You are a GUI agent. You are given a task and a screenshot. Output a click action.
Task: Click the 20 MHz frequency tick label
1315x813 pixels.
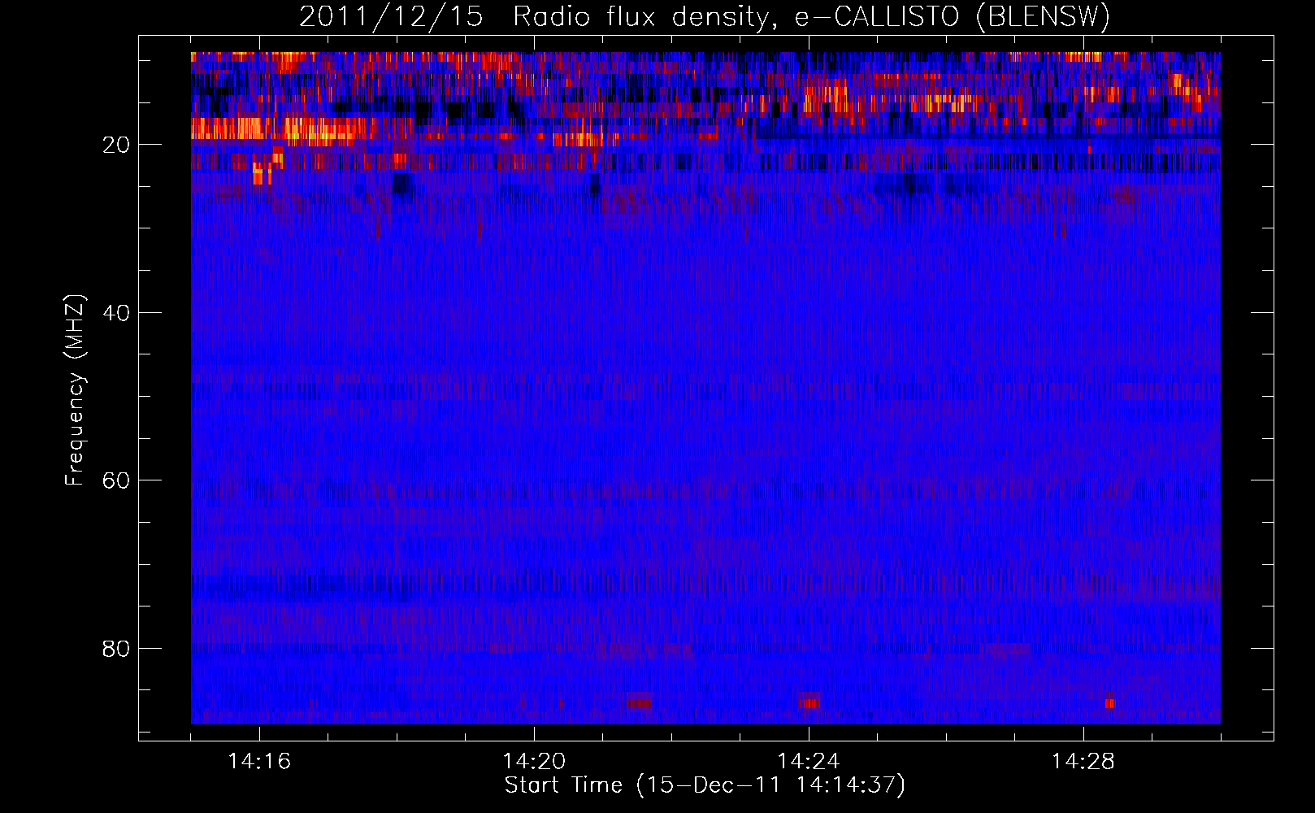click(117, 146)
